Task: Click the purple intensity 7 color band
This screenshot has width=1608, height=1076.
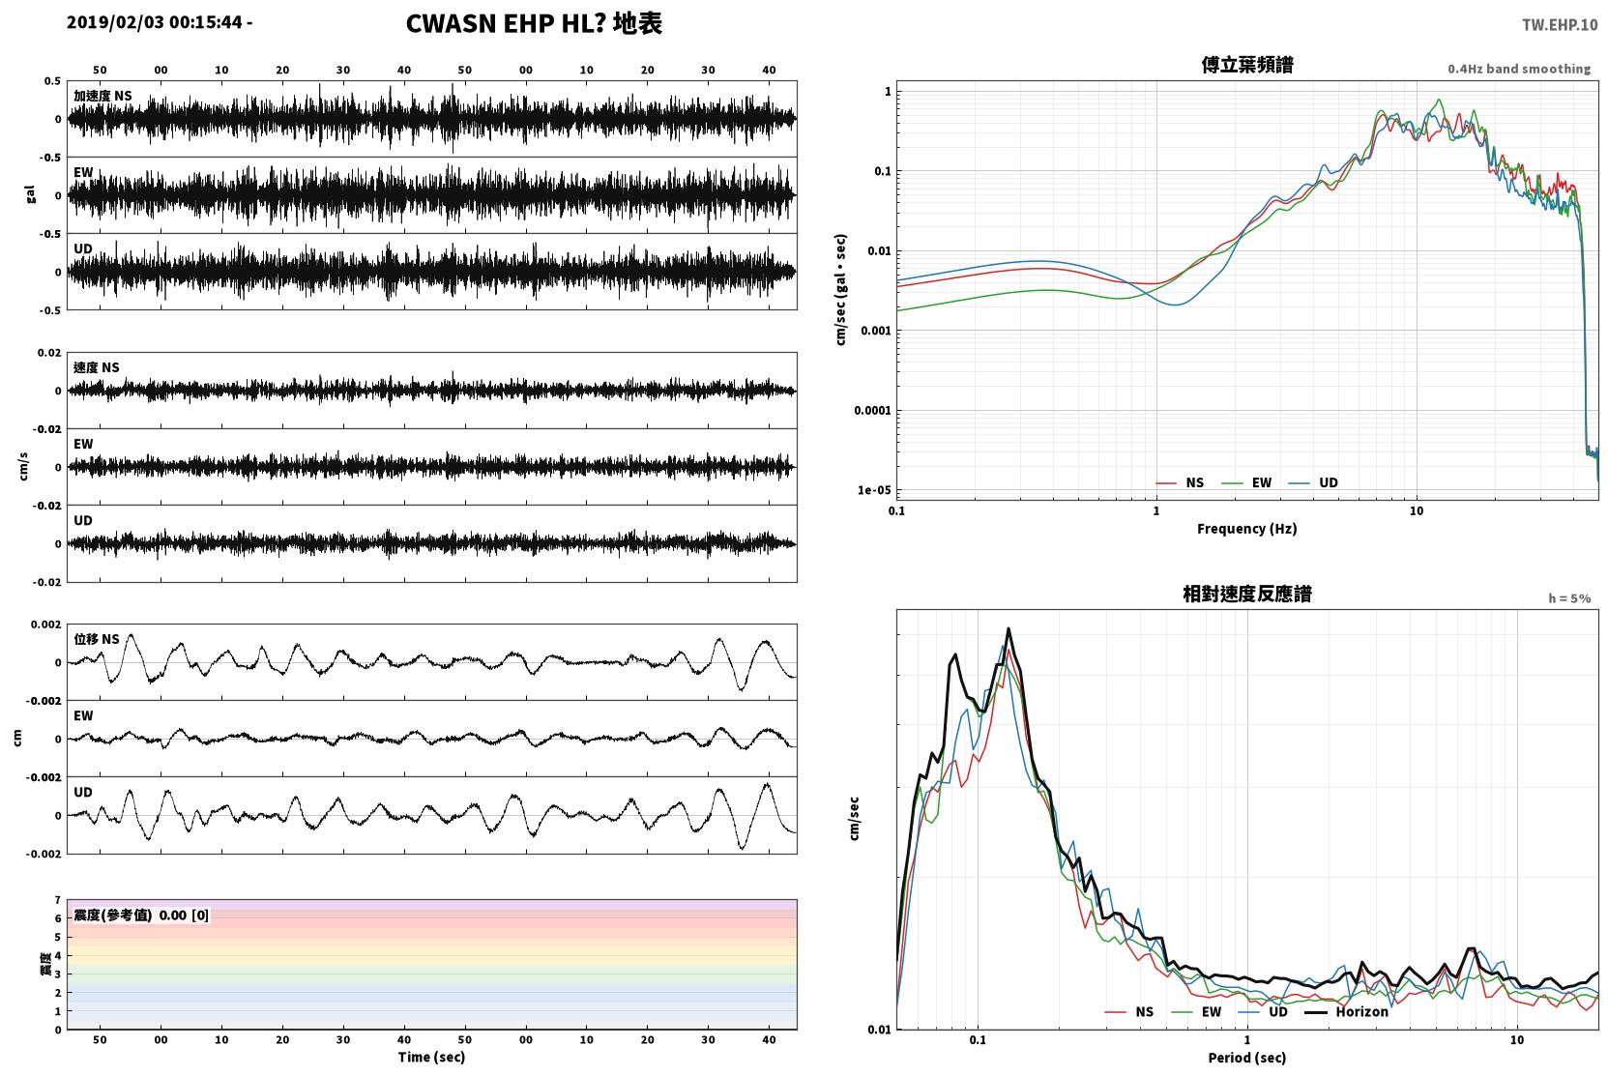Action: click(433, 905)
